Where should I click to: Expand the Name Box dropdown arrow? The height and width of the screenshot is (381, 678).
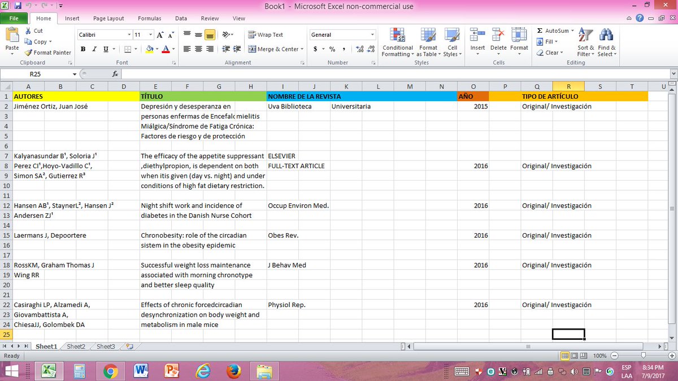point(75,74)
